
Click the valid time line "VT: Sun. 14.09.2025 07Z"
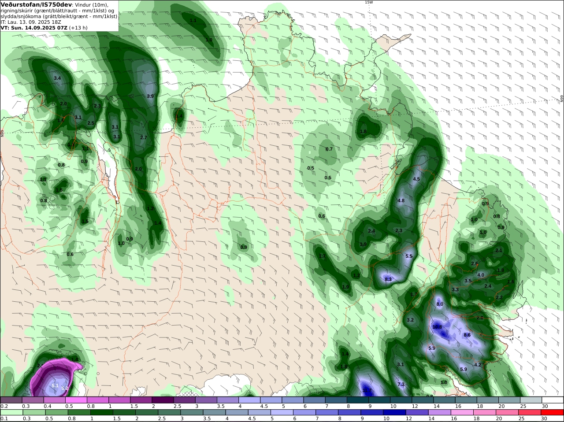pos(33,28)
